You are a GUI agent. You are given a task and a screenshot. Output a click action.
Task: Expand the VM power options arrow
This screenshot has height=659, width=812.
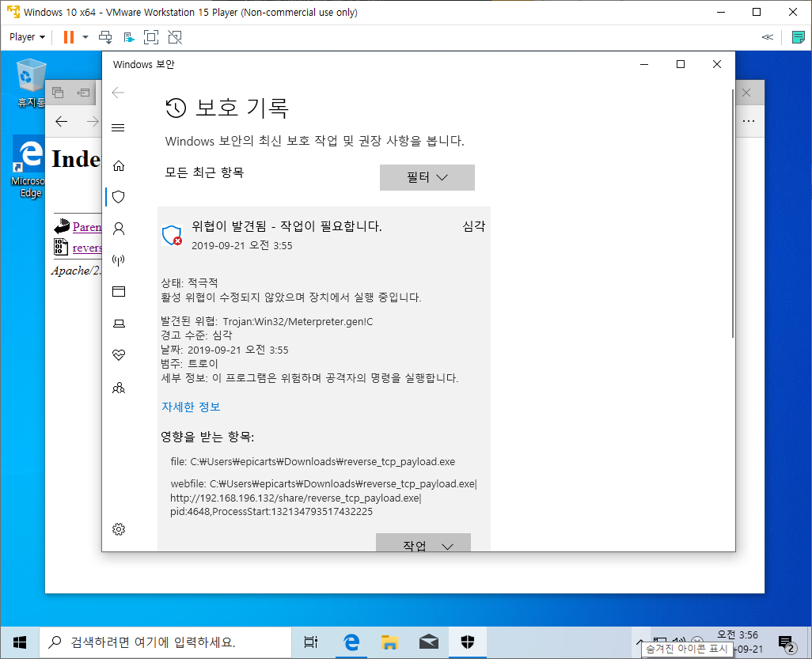85,37
